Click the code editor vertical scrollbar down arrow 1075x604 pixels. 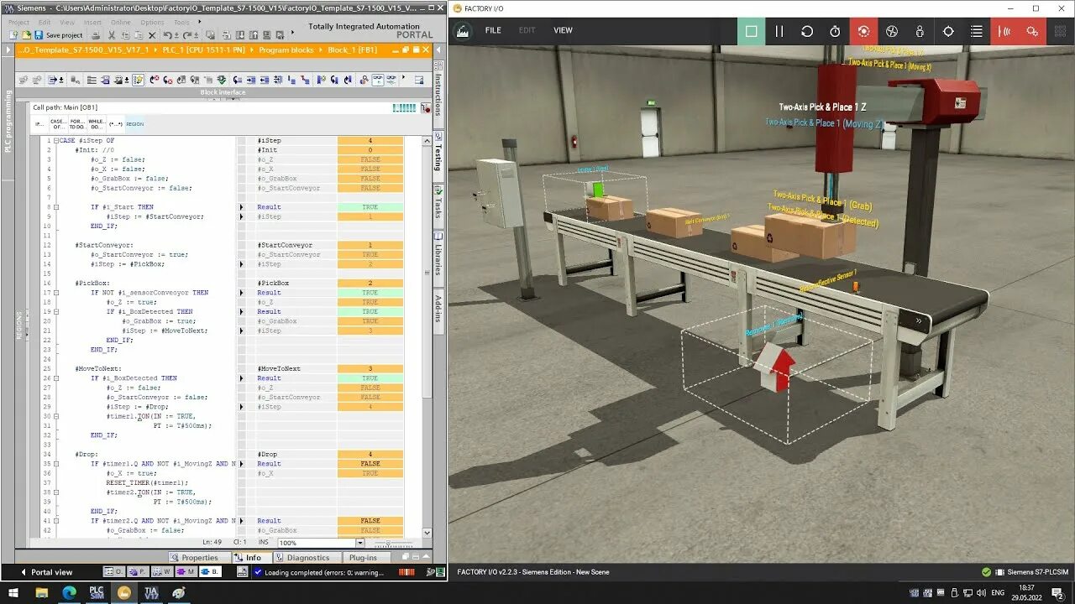[x=427, y=532]
